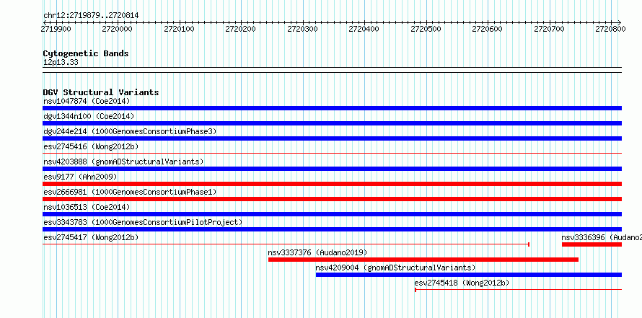Click the blue bar under nsv4203888
642x318 pixels.
[332, 169]
